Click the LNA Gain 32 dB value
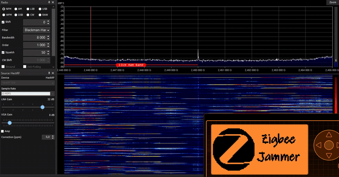339x177 pixels. [x=51, y=99]
